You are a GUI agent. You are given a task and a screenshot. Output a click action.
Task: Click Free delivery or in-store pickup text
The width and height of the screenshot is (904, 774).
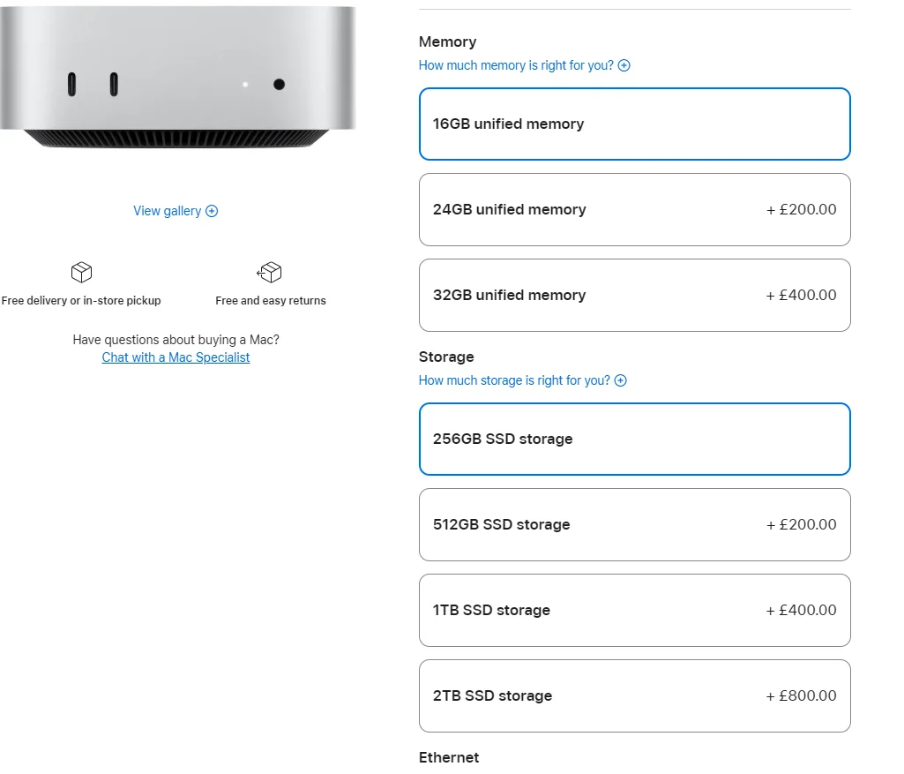81,300
